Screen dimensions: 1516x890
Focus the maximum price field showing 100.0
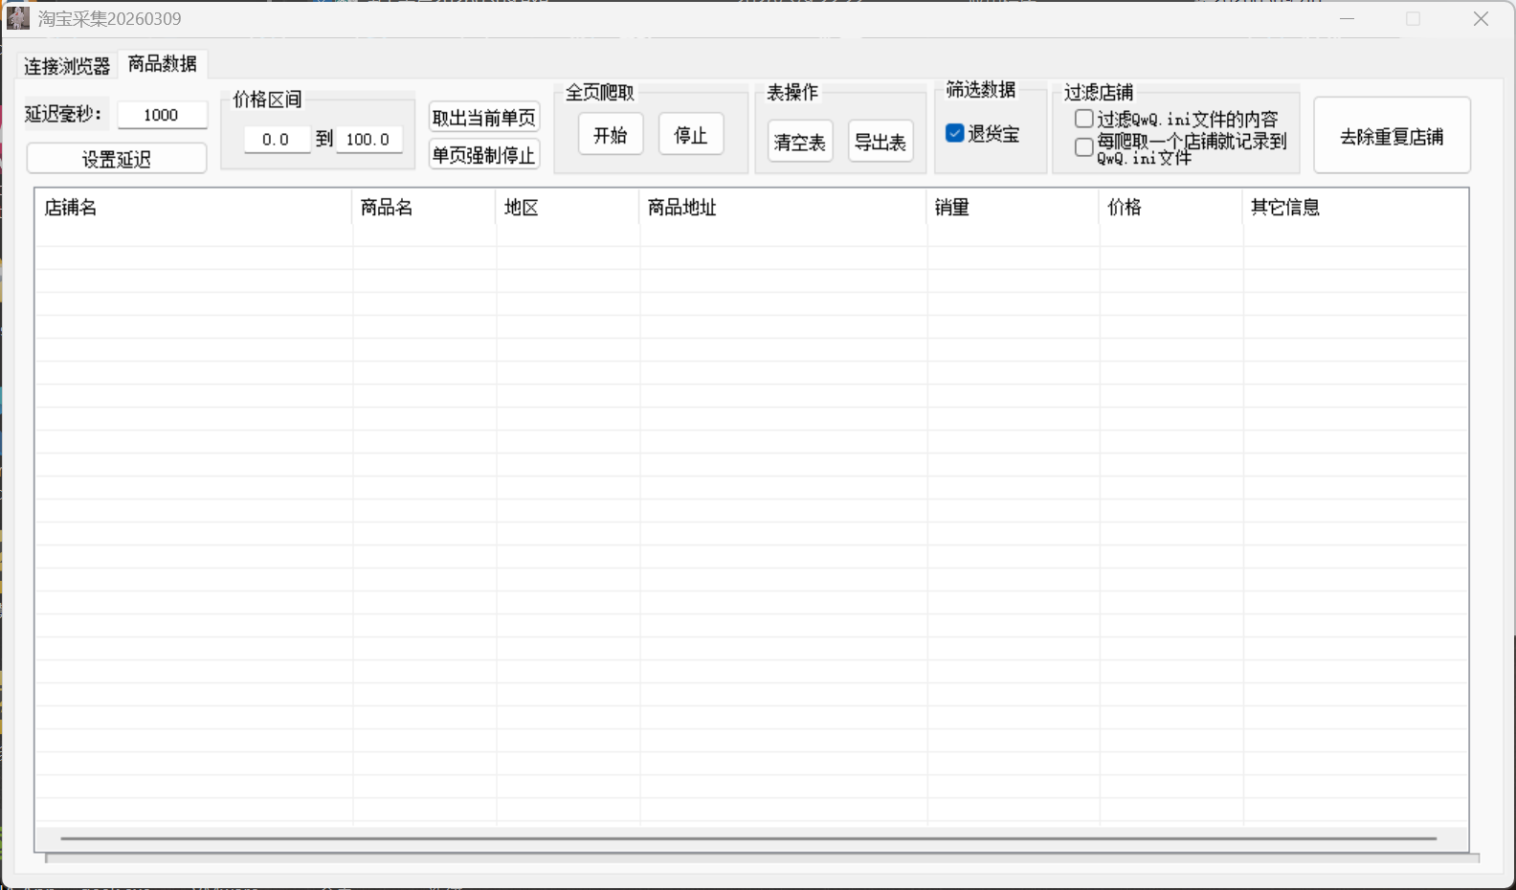(368, 140)
